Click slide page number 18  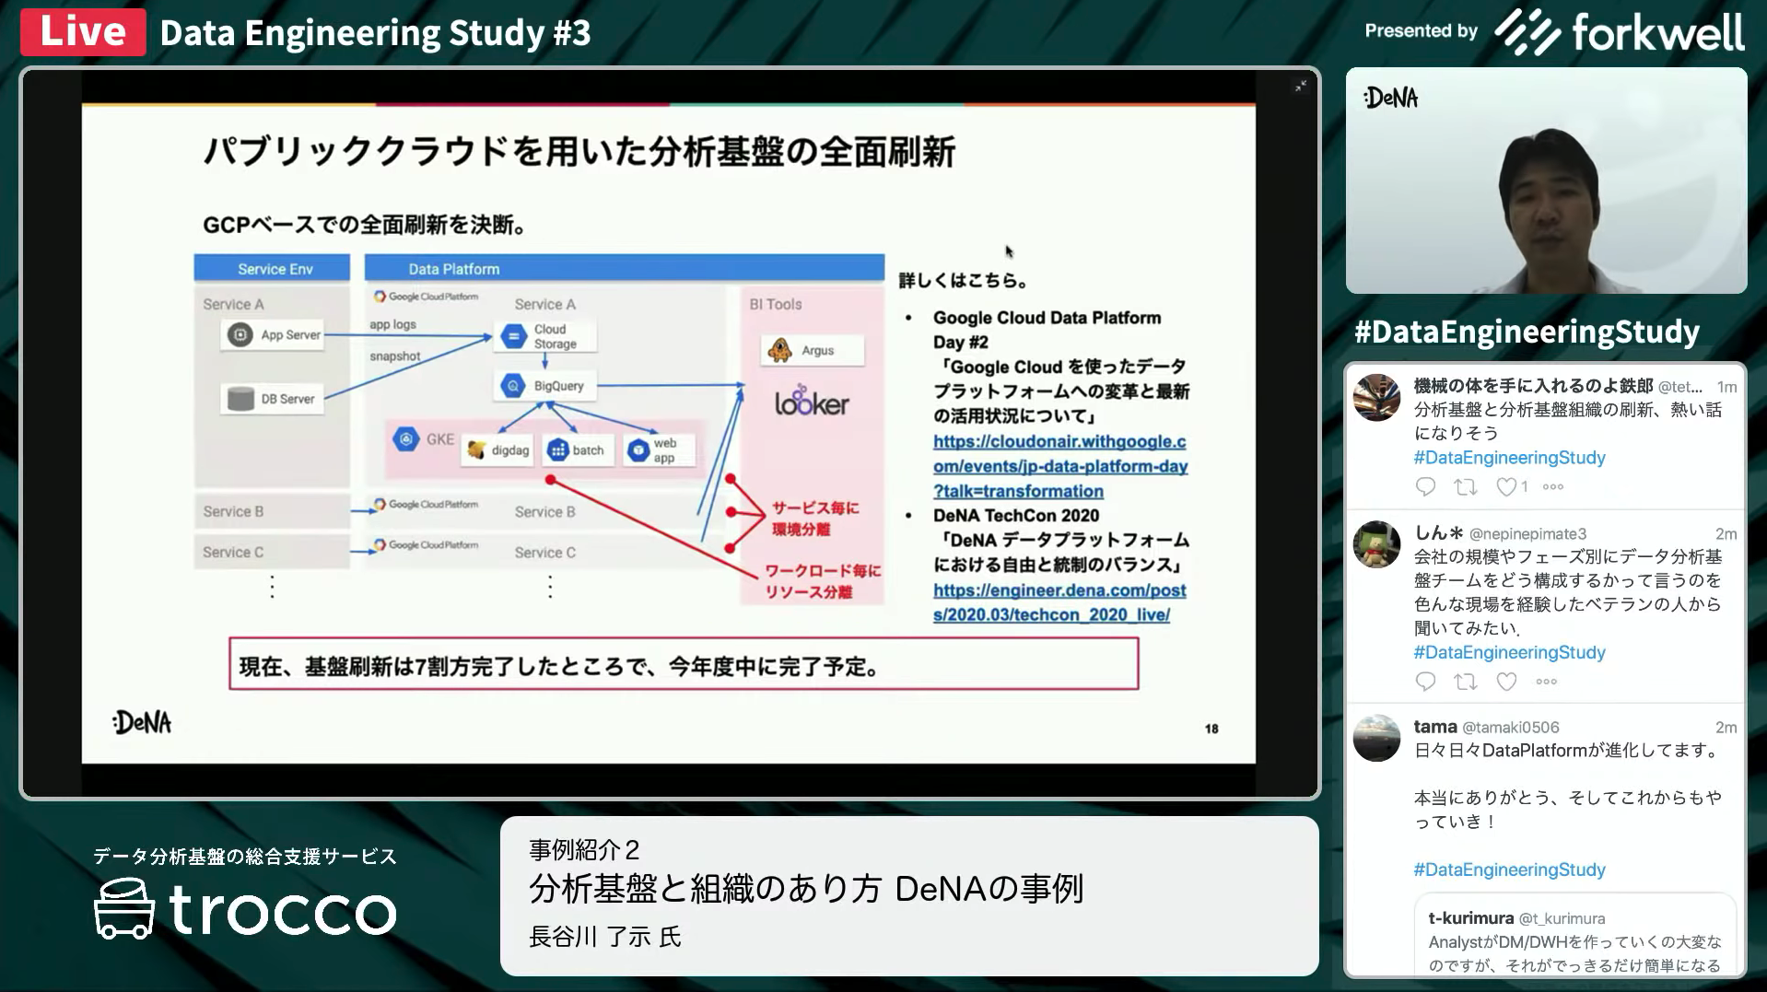click(1211, 729)
